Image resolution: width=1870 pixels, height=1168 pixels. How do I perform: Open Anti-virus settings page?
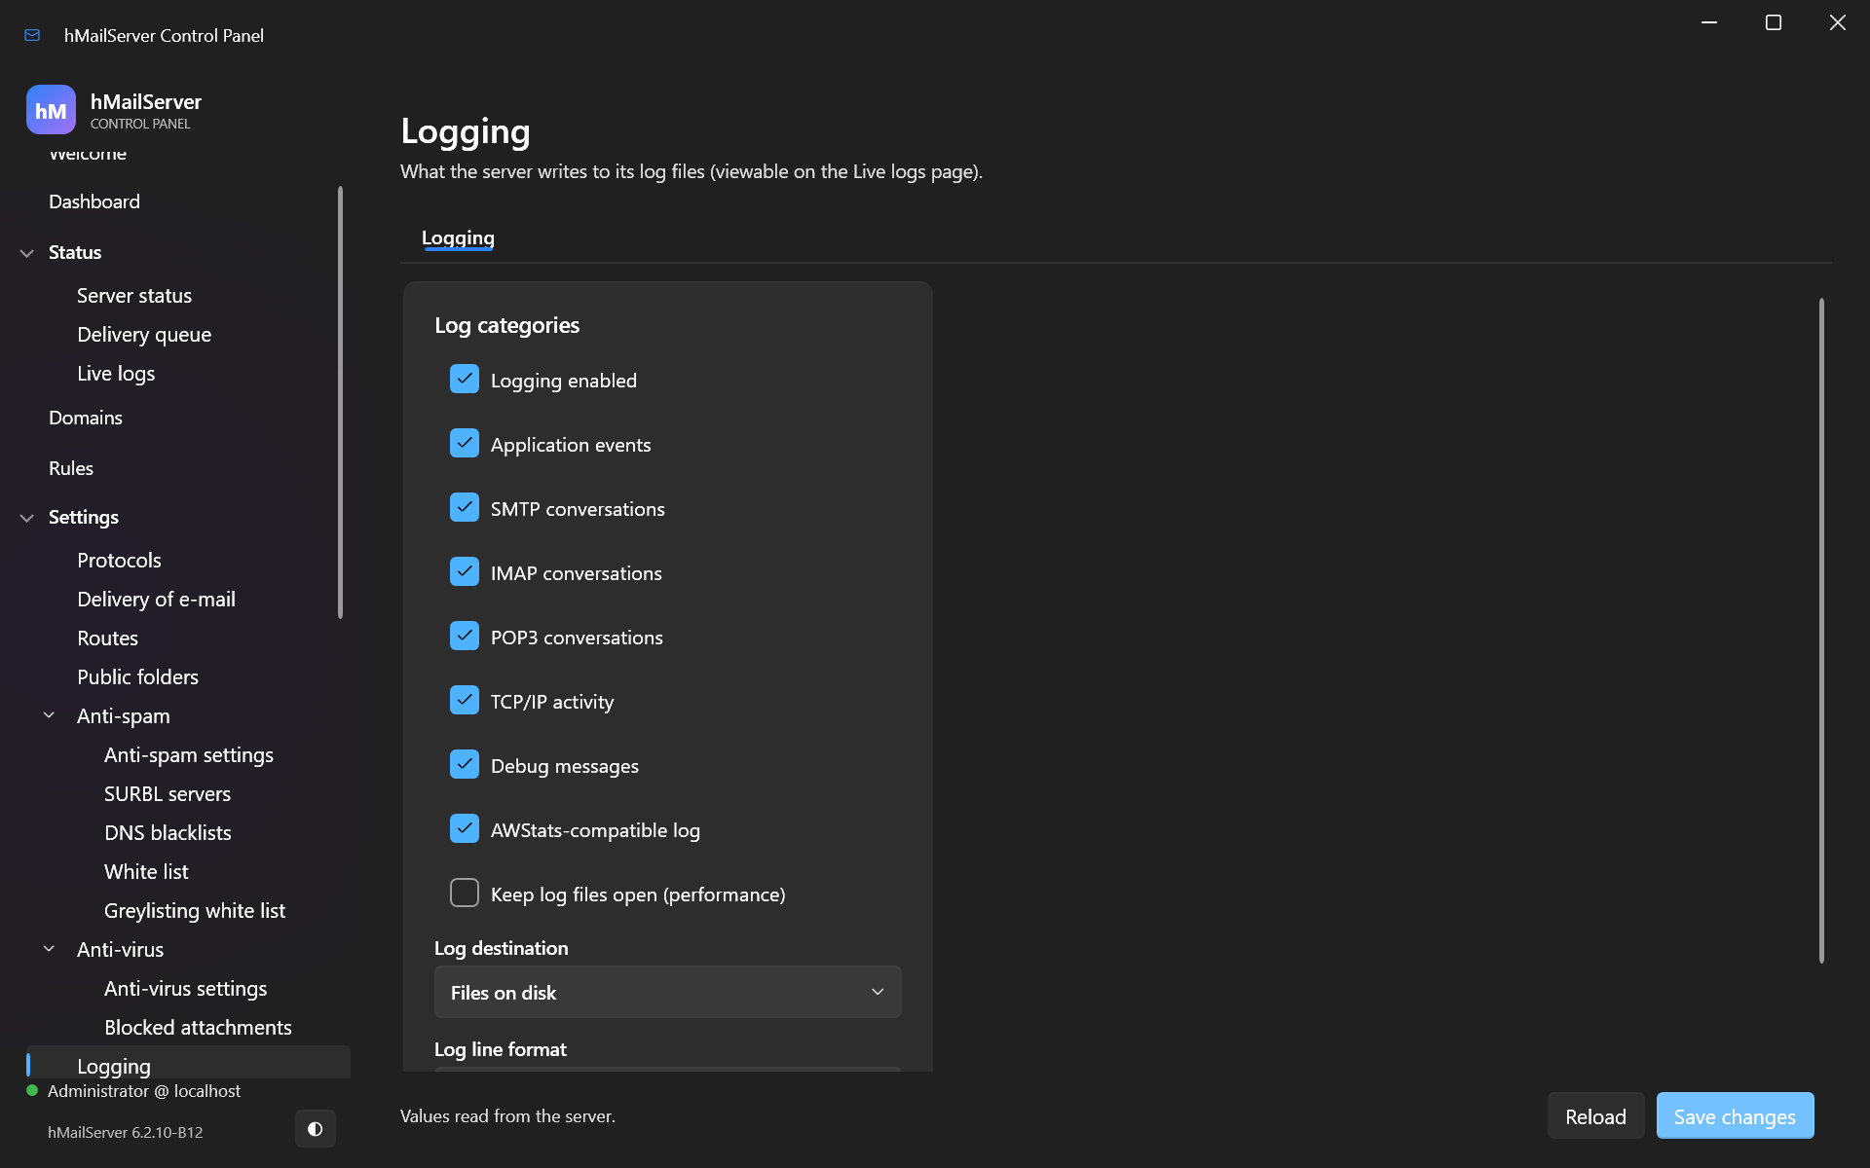click(185, 989)
